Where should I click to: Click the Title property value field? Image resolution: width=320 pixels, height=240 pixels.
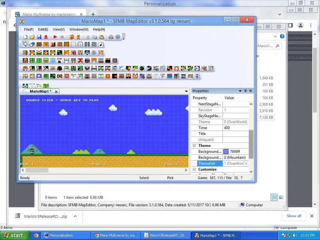(x=236, y=134)
